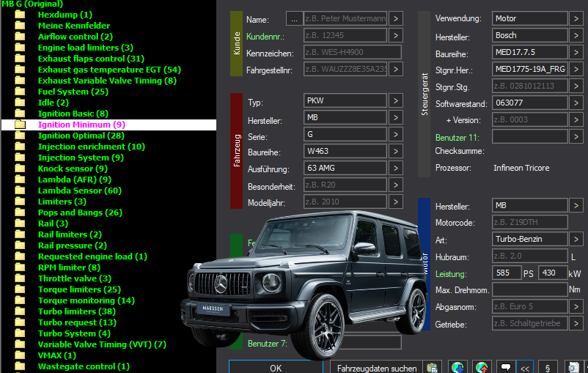Click the kW power field showing 430
588x373 pixels.
click(553, 273)
